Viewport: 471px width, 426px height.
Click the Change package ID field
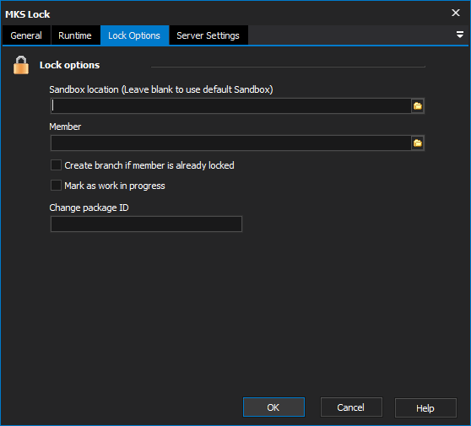pyautogui.click(x=146, y=224)
